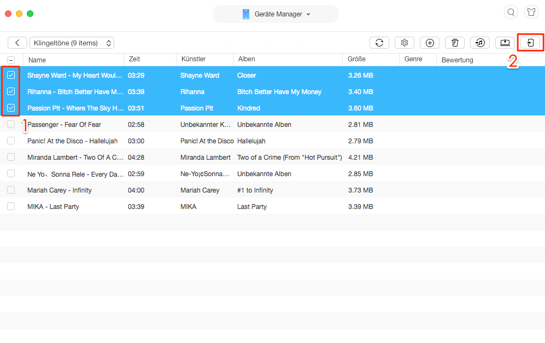This screenshot has height=343, width=545.
Task: Select 'Shayne Ward - My Heart Woul…' title
Action: coord(75,75)
